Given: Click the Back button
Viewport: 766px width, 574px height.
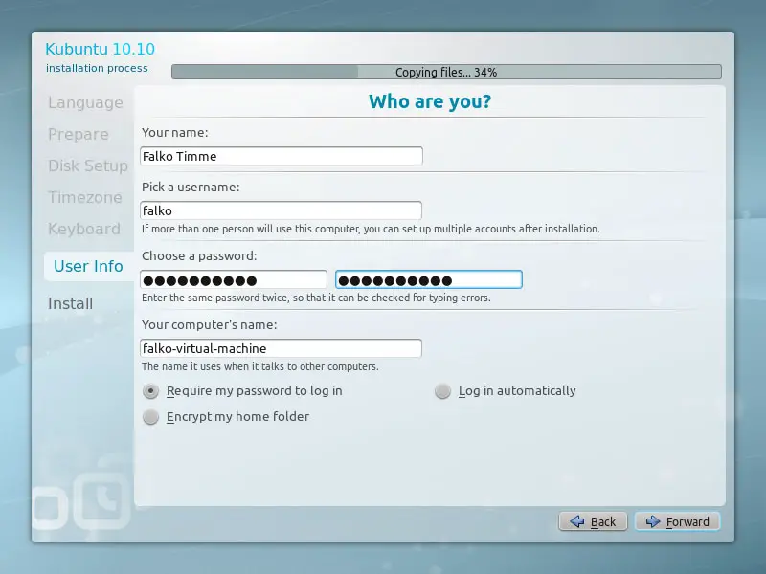Looking at the screenshot, I should click(593, 521).
